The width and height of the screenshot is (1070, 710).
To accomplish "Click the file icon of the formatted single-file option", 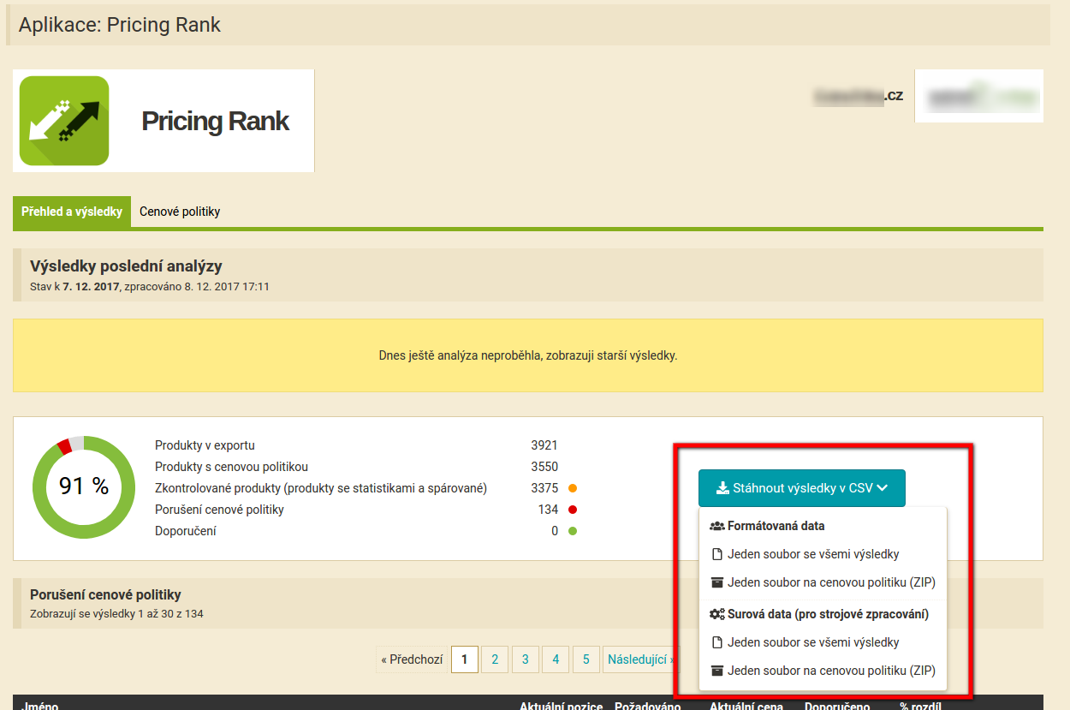I will [x=717, y=554].
